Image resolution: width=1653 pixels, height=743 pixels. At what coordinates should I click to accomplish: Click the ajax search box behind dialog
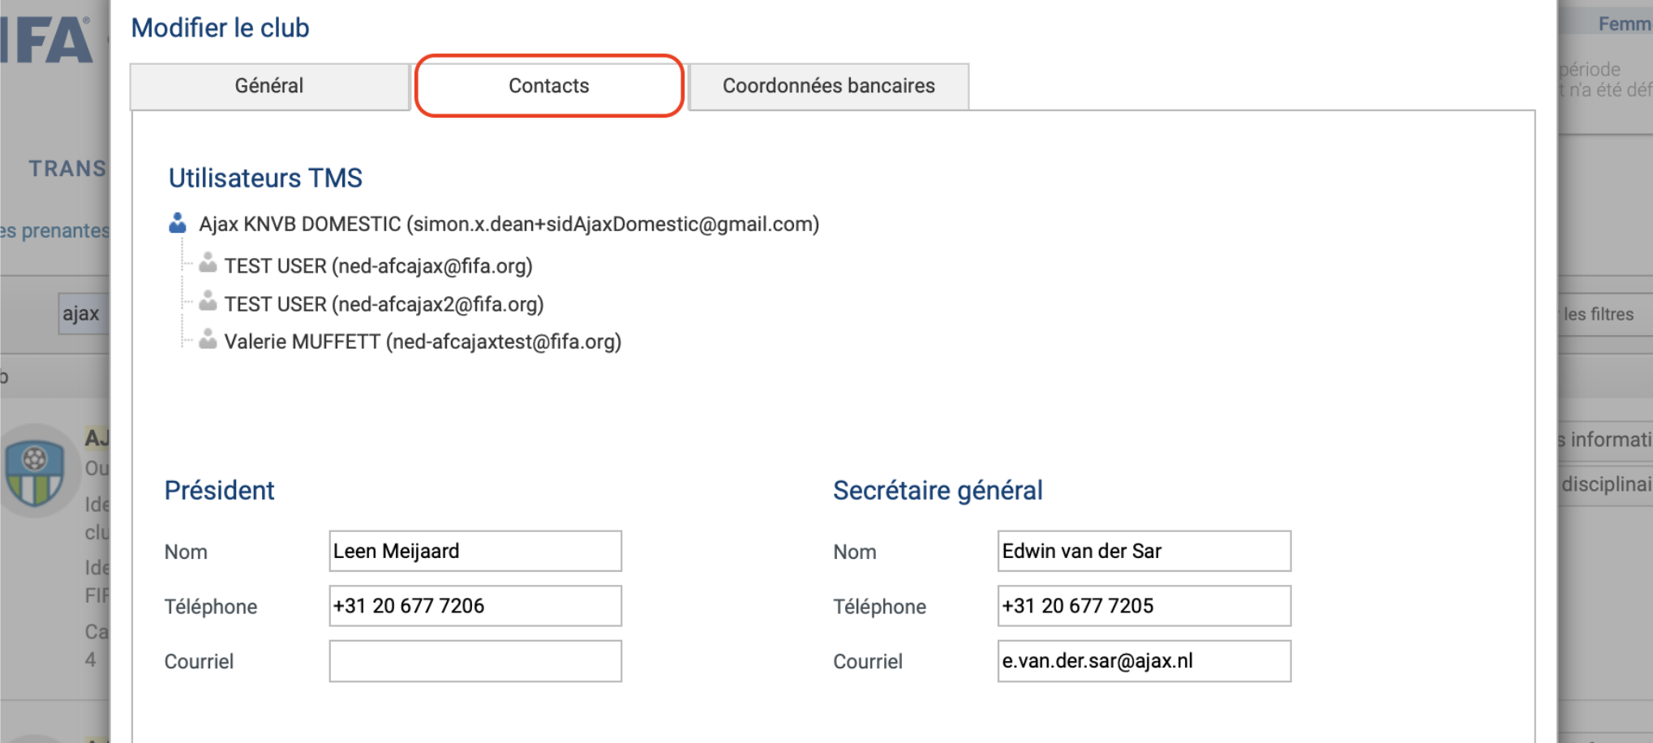click(x=83, y=314)
